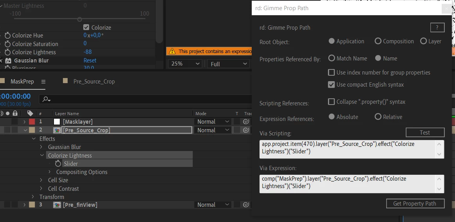Select Absolute expression references
Screen dimensions: 455x222
[332, 117]
